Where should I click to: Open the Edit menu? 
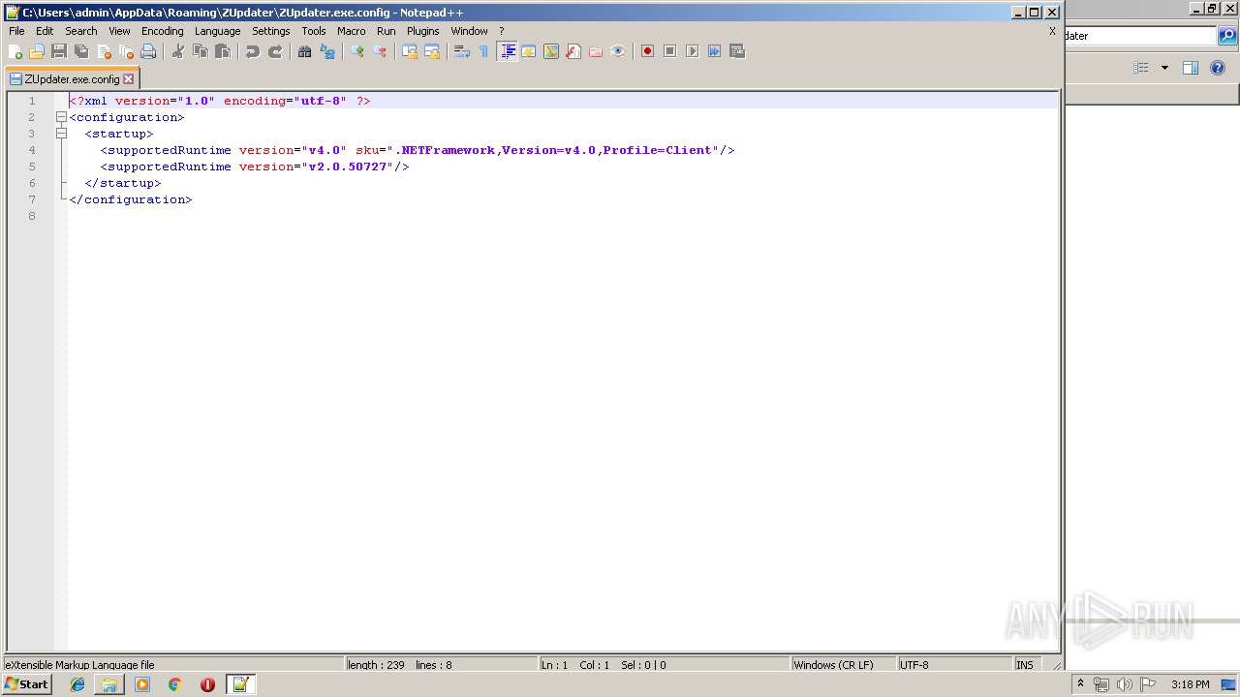coord(45,31)
